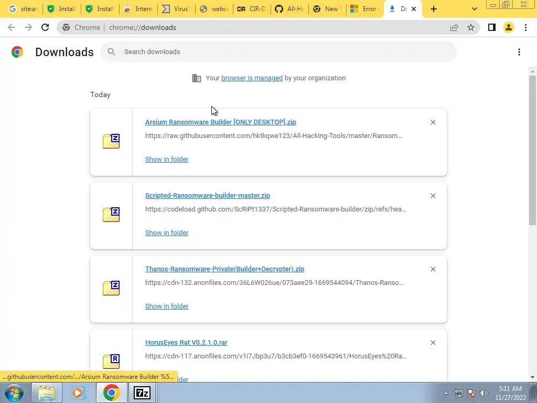Open the Windows Start menu
Image resolution: width=537 pixels, height=403 pixels.
pyautogui.click(x=14, y=393)
